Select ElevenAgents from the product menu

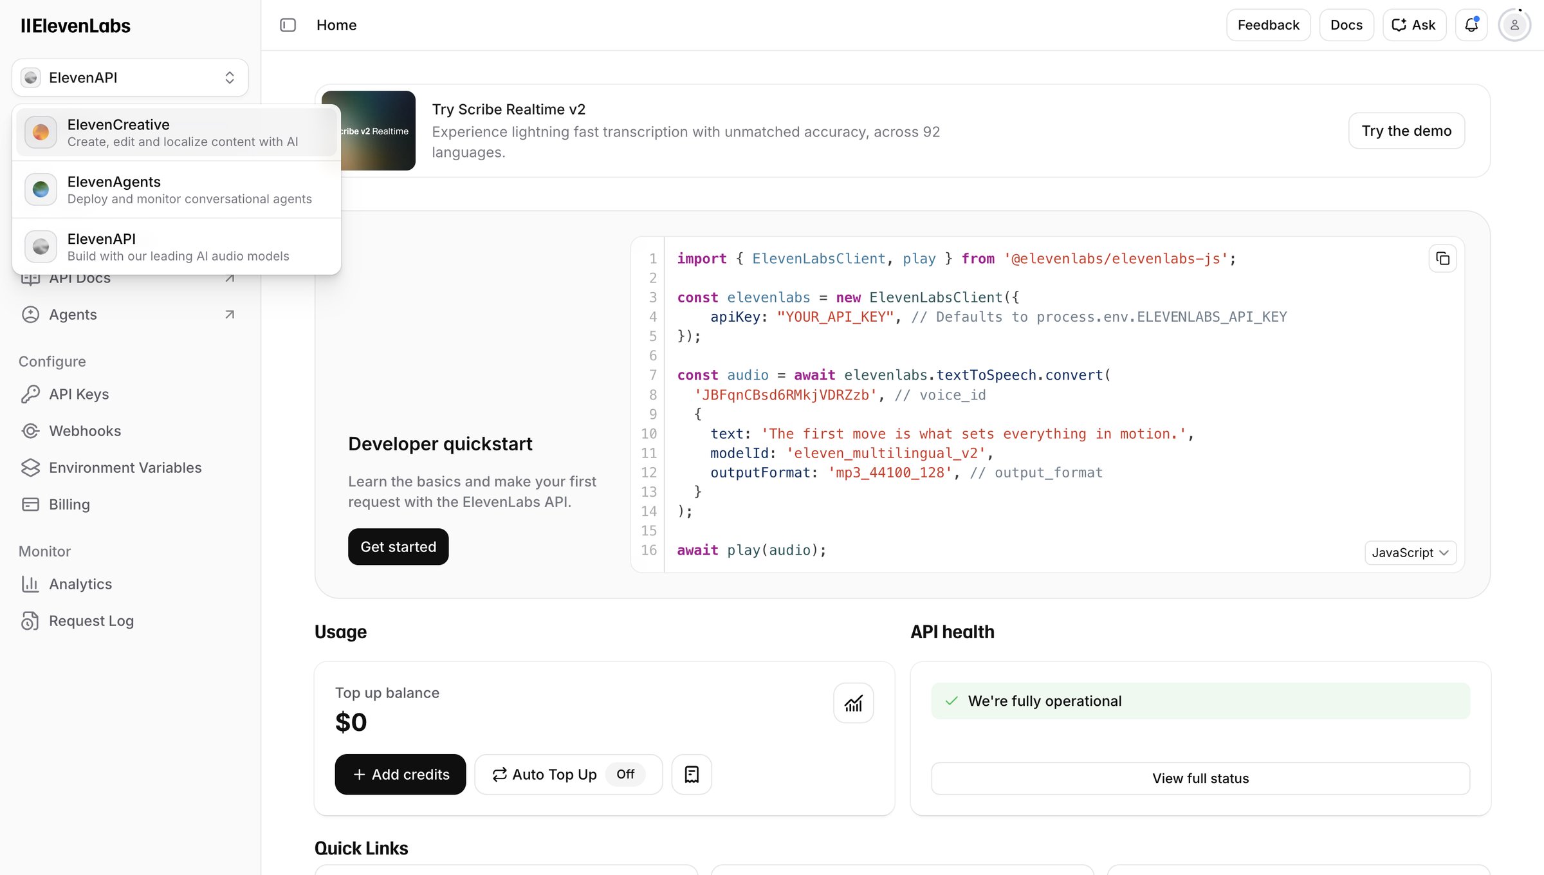tap(176, 190)
